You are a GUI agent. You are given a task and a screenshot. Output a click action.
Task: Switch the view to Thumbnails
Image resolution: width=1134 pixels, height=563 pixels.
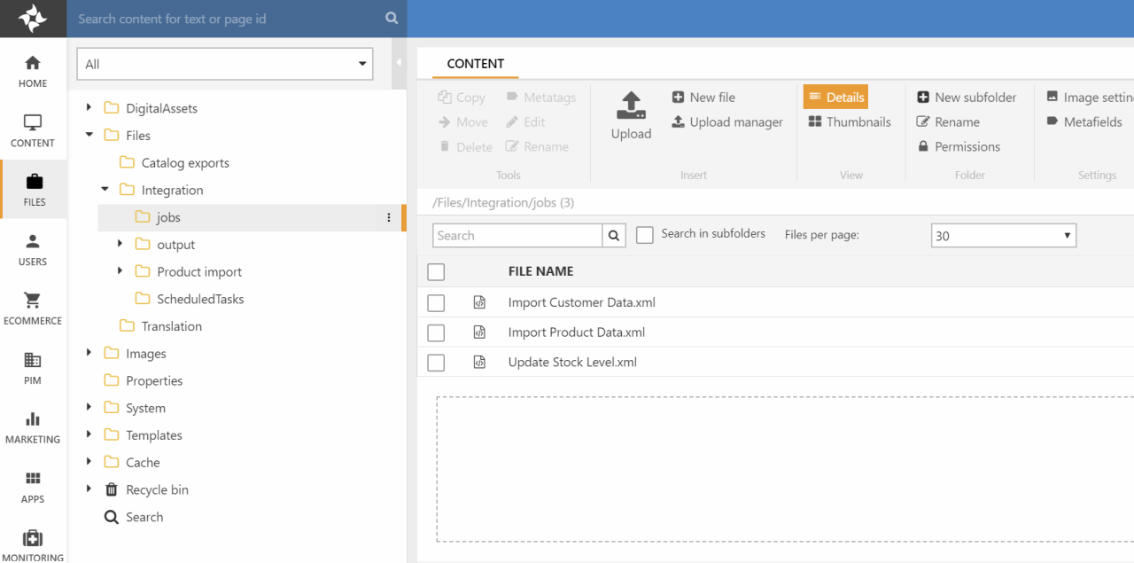(850, 122)
